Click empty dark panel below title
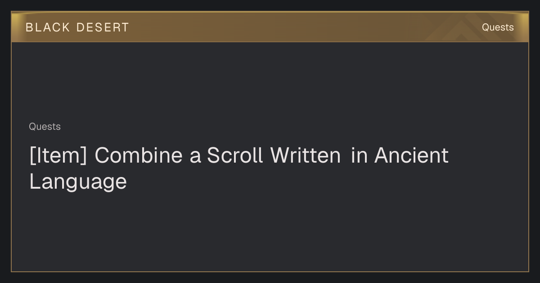The image size is (540, 283). coord(270,231)
